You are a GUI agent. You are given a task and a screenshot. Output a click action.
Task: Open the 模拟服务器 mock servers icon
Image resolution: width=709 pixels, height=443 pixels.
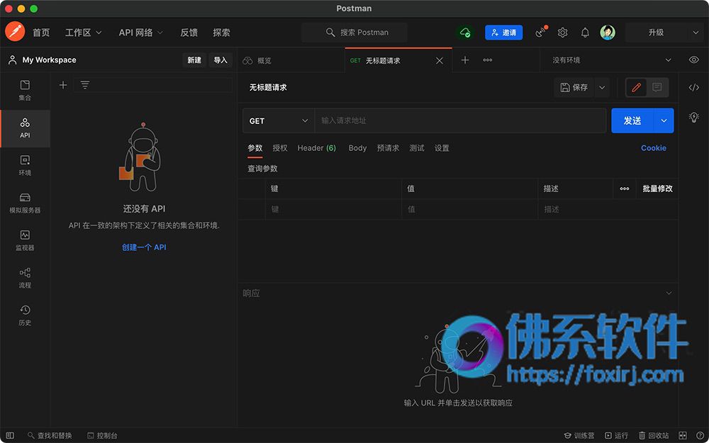pos(25,203)
